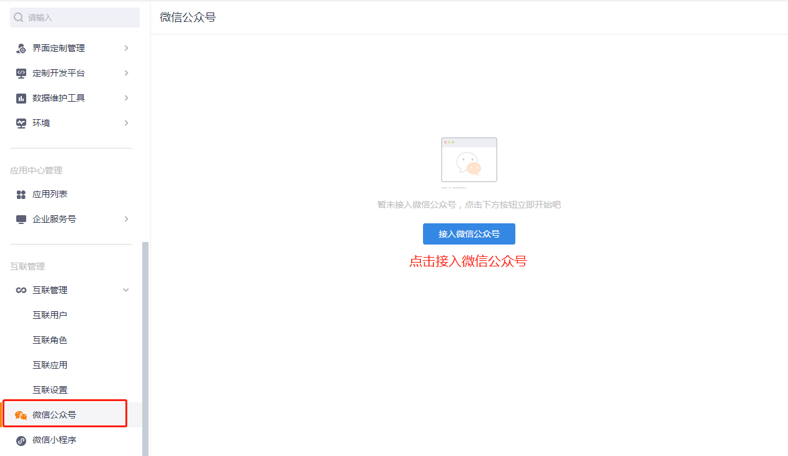Click the 应用列表 grid icon
This screenshot has width=788, height=456.
(x=21, y=195)
